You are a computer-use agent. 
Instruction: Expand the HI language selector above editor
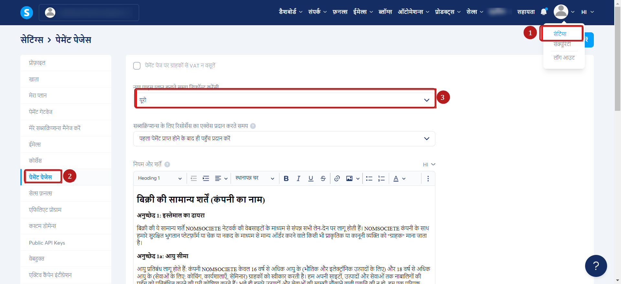[429, 164]
